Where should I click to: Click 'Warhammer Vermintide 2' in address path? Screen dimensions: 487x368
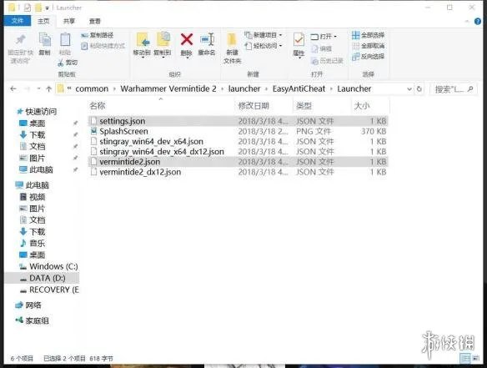[168, 89]
